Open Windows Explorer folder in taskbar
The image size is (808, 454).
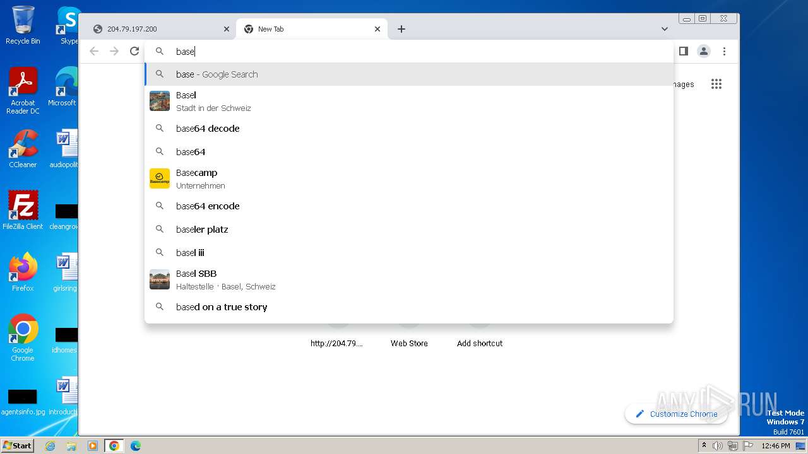71,446
